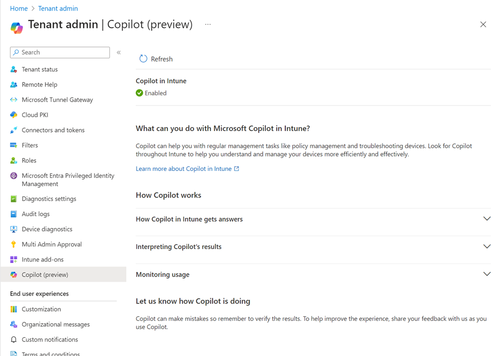Click the Intune add-ons icon
The image size is (494, 356).
14,260
